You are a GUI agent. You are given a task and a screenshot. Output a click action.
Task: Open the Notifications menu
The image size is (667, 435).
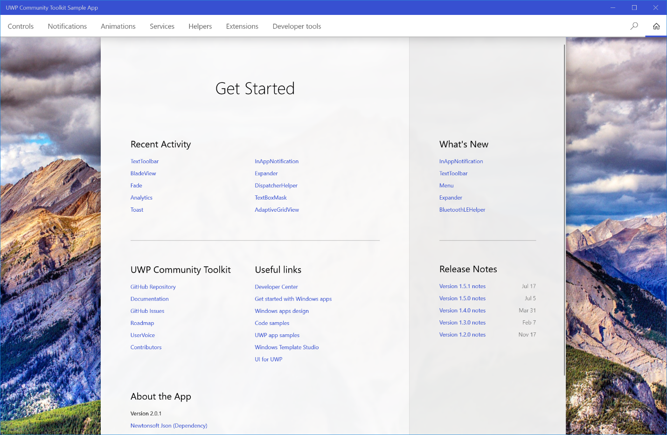pos(67,26)
